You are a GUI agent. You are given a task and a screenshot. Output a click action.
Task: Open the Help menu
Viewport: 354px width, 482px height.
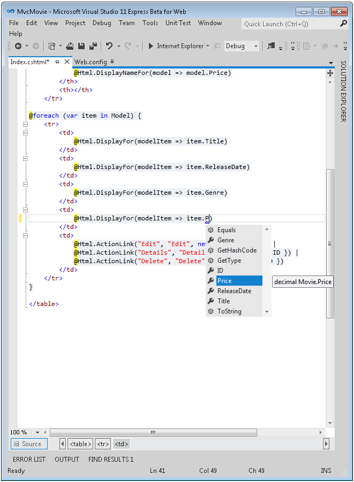[16, 34]
